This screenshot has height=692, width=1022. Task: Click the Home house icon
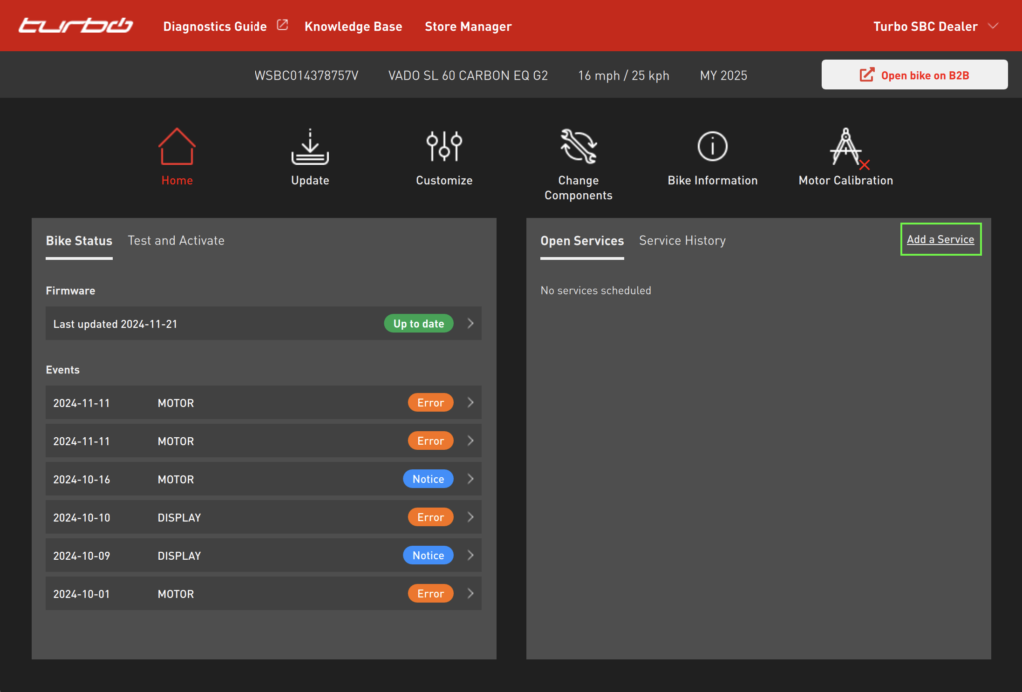click(x=177, y=147)
